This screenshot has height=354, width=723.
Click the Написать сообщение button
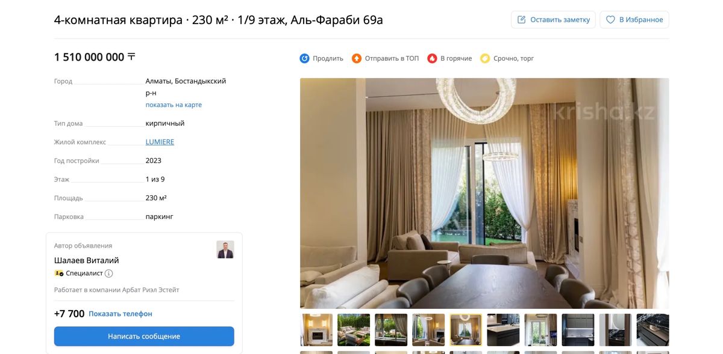tap(144, 337)
